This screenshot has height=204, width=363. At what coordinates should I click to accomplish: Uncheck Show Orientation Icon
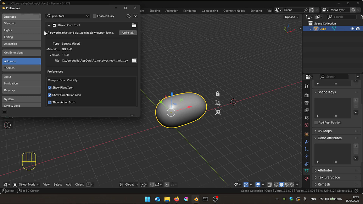tap(50, 95)
